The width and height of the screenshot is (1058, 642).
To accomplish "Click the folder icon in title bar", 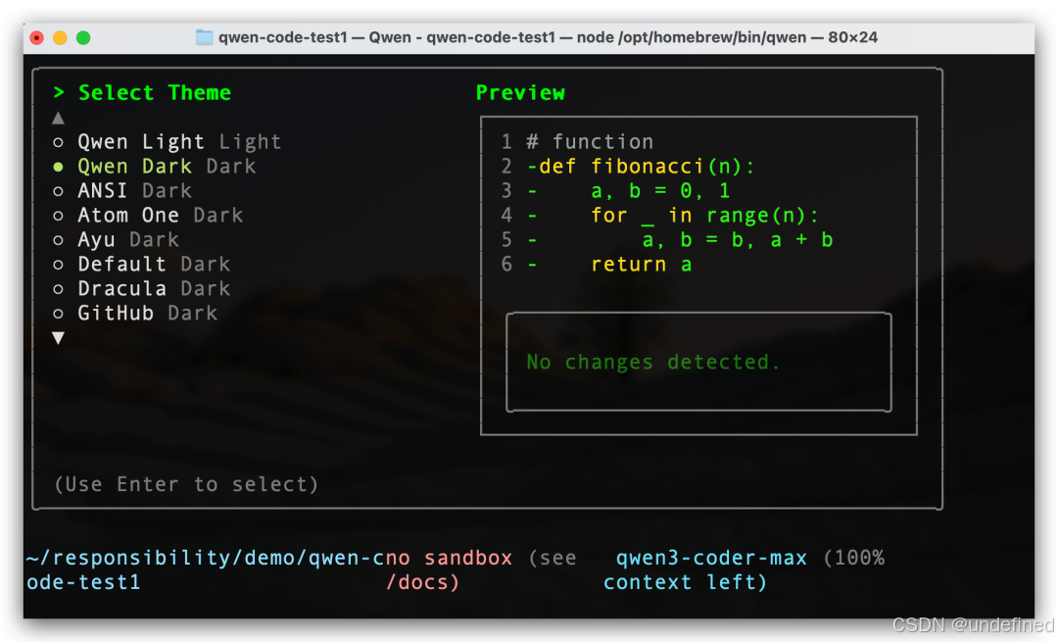I will [204, 37].
